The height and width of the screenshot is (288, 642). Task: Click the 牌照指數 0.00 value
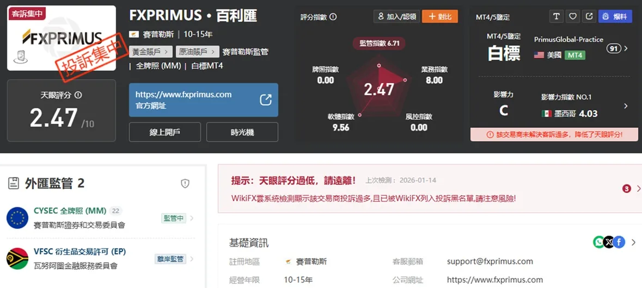326,80
